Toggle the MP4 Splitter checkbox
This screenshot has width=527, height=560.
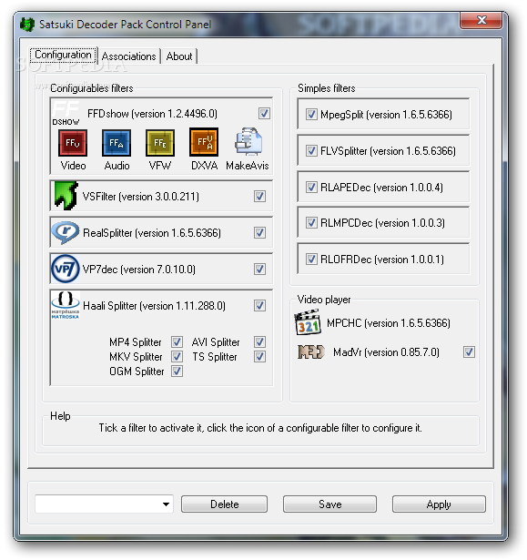pos(177,341)
